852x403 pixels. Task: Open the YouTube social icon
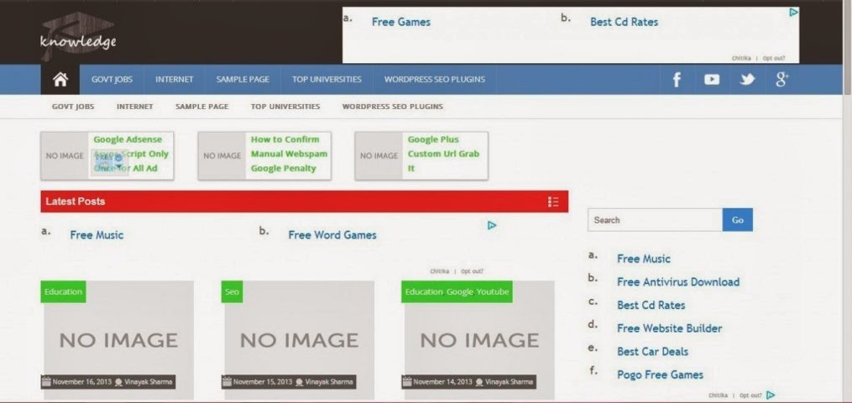pyautogui.click(x=712, y=80)
